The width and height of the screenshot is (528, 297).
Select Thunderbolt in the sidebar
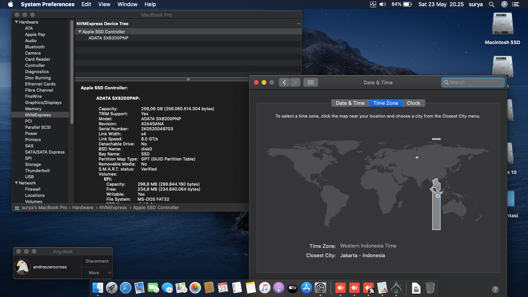point(37,171)
